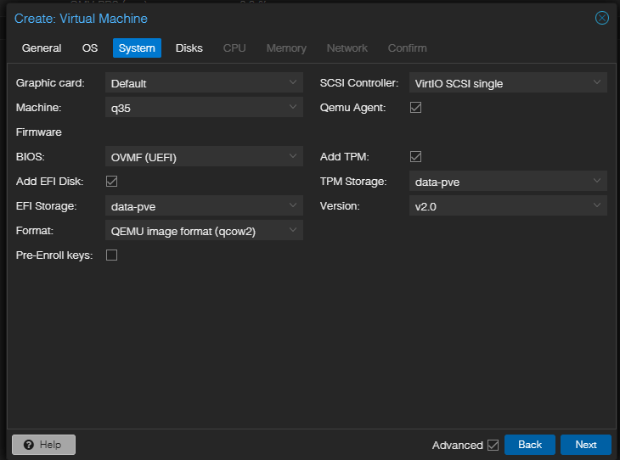Change the TPM Version dropdown
Screen dimensions: 620x460
tap(508, 205)
